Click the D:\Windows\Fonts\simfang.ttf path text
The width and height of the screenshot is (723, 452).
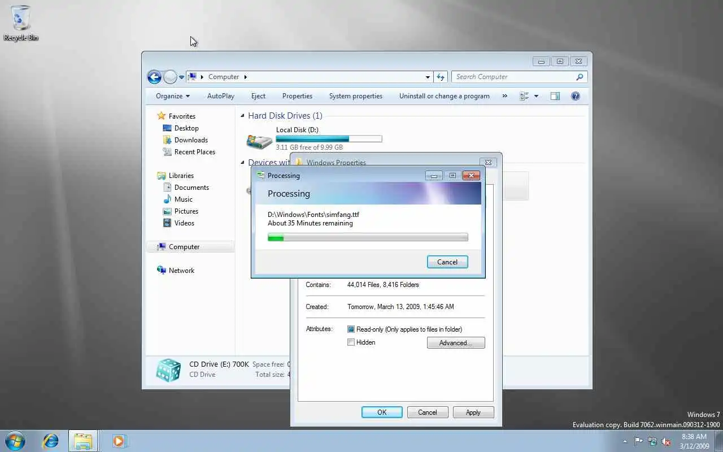pyautogui.click(x=313, y=215)
